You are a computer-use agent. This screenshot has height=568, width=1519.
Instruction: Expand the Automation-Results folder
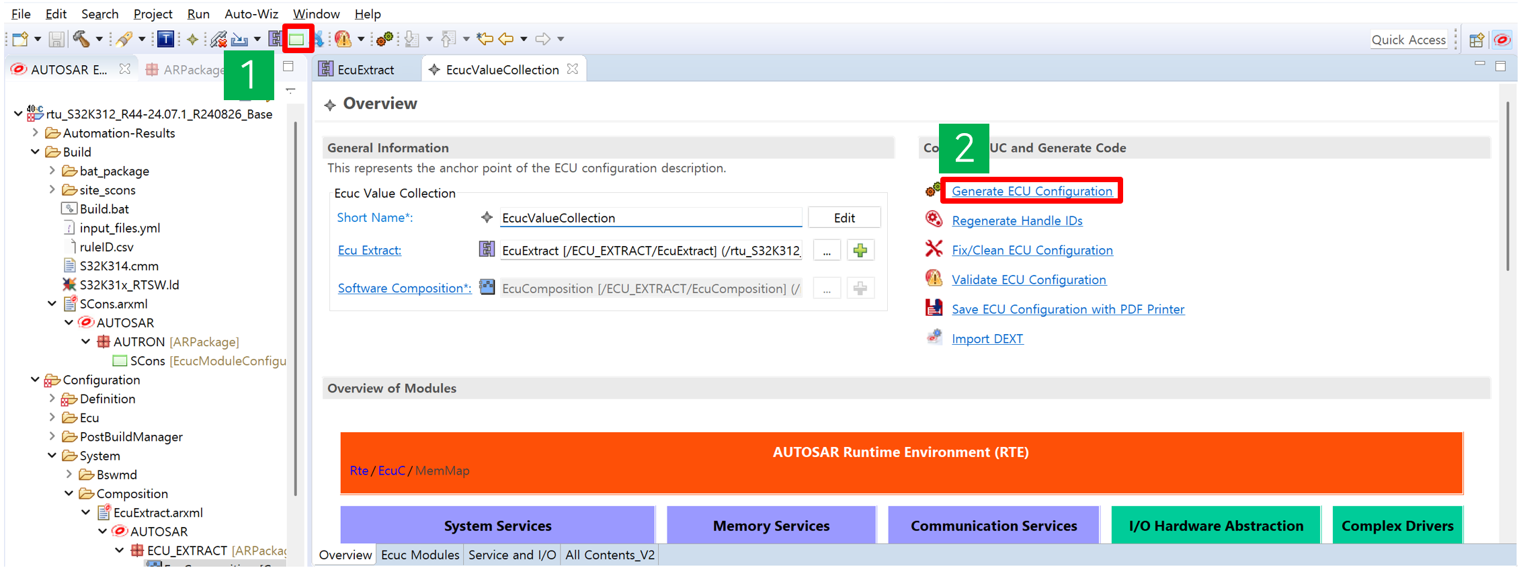click(x=35, y=132)
